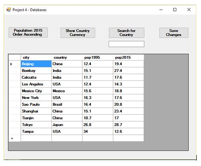Select pop2015 value 28.7 for Tokyo
The width and height of the screenshot is (201, 166).
coord(128,125)
